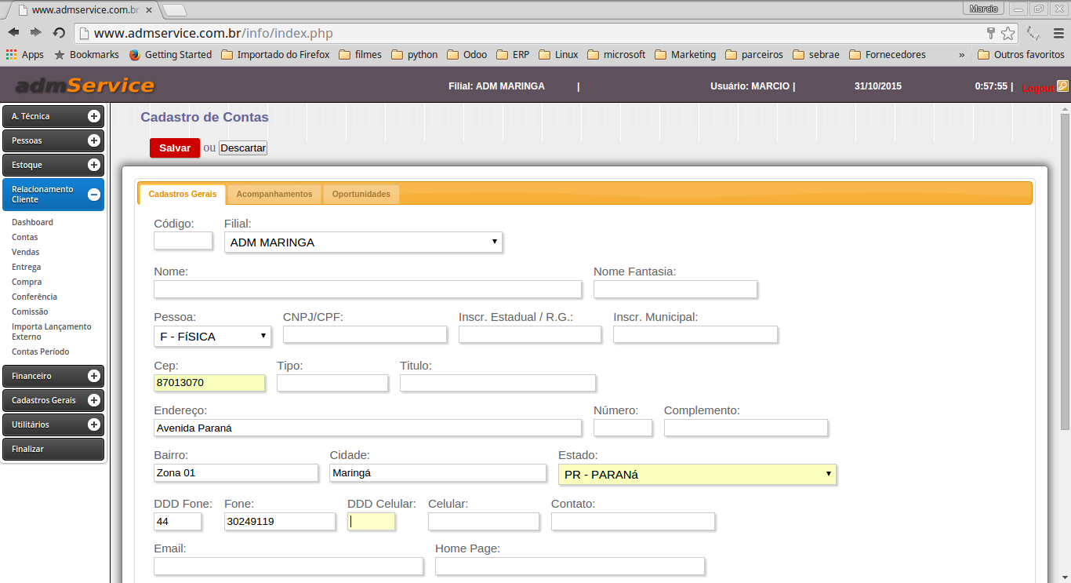The image size is (1071, 583).
Task: Expand the Financeiro plus icon
Action: (x=94, y=376)
